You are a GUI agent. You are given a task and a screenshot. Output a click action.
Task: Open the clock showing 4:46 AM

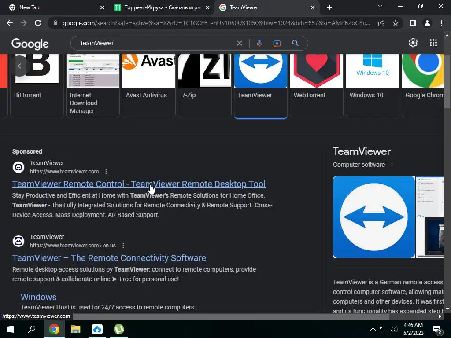pos(413,329)
